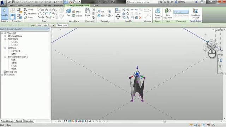Collapse the 3D Views node

click(x=5, y=48)
